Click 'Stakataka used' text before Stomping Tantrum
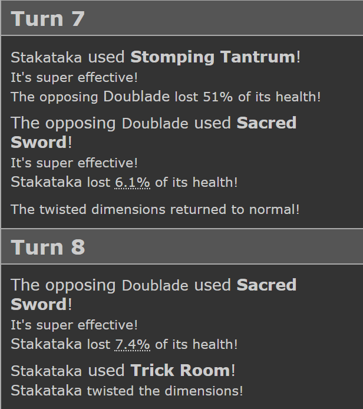The image size is (363, 409). coord(68,57)
